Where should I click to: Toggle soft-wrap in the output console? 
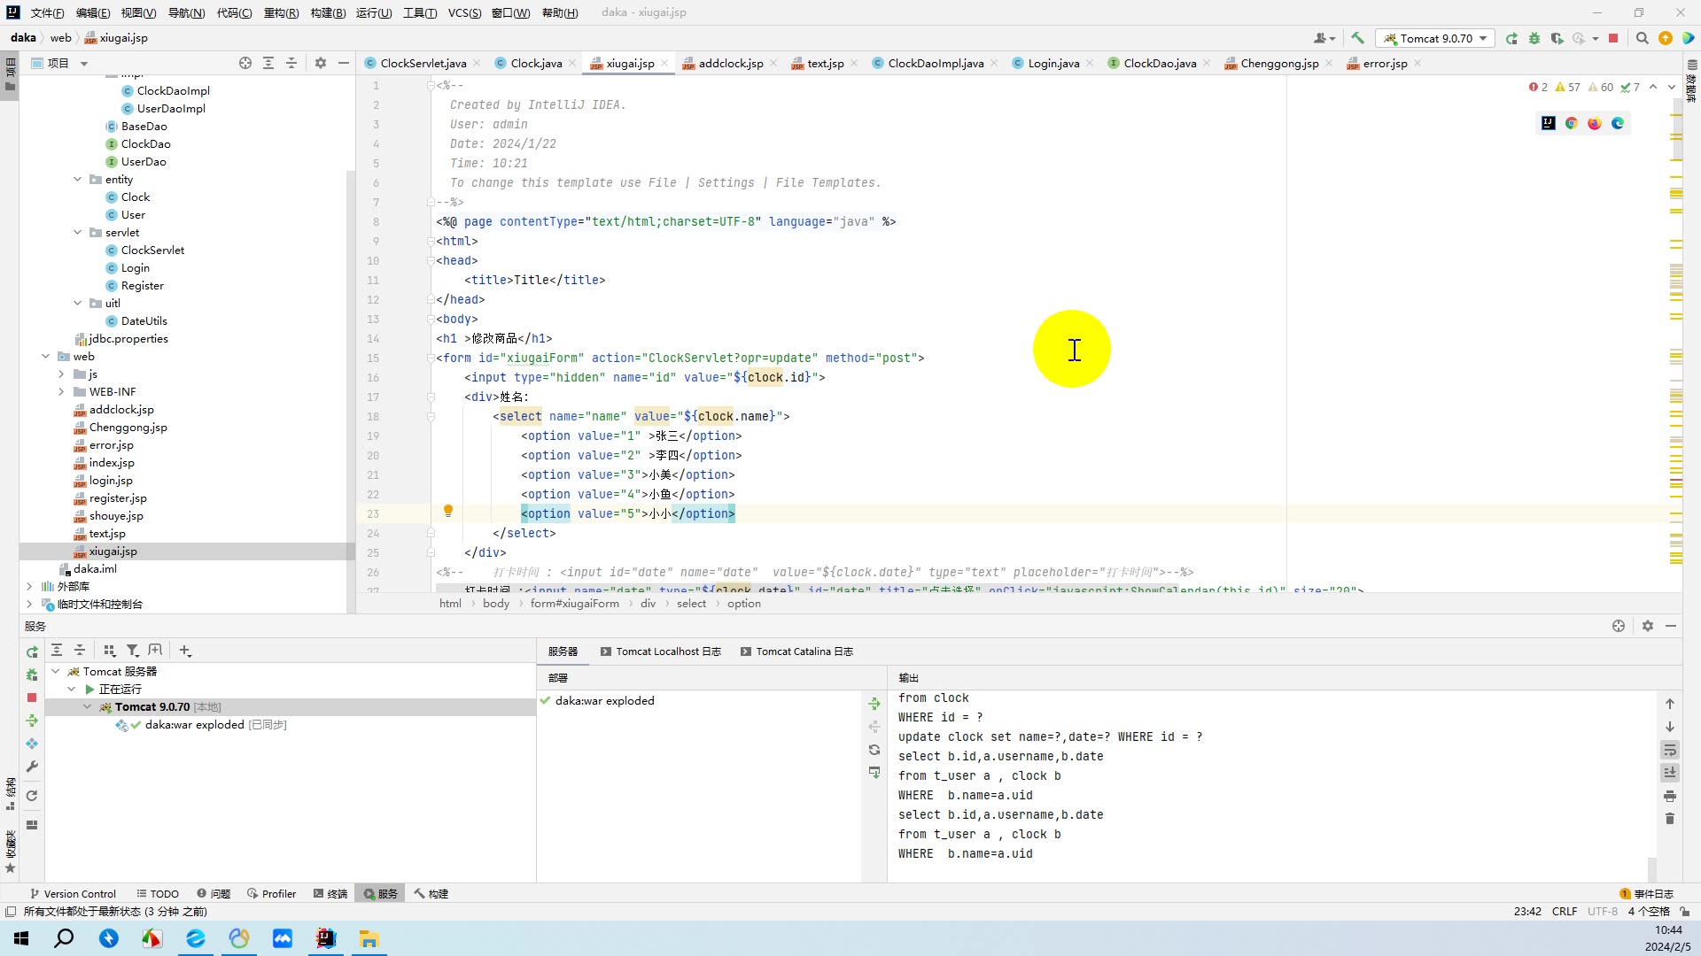click(x=1670, y=750)
